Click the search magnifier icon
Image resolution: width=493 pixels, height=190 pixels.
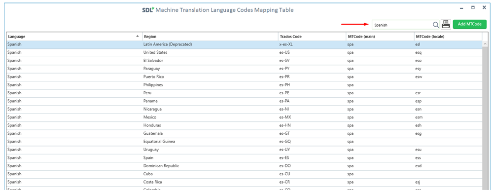[x=436, y=25]
